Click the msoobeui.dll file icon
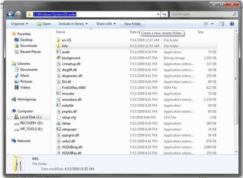 coord(58,99)
